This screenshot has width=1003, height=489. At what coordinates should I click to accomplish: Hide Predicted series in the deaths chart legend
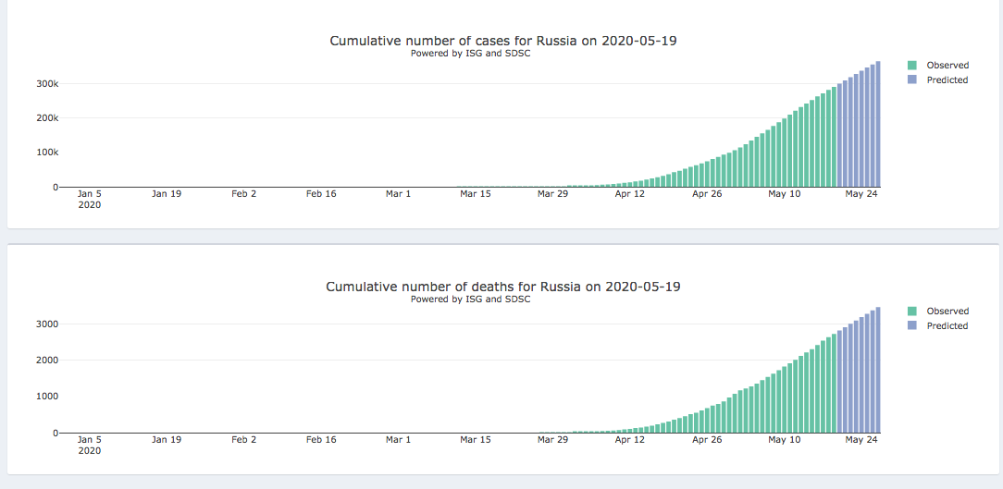coord(947,326)
